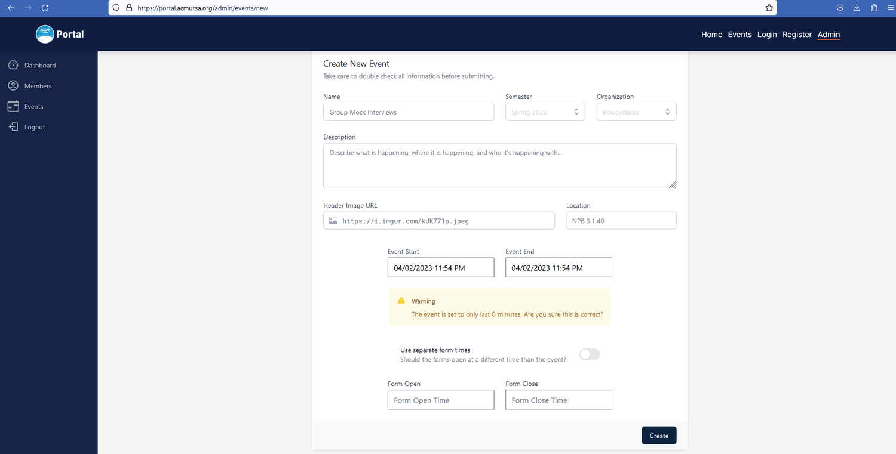Image resolution: width=896 pixels, height=454 pixels.
Task: Click the Members person icon
Action: point(13,86)
